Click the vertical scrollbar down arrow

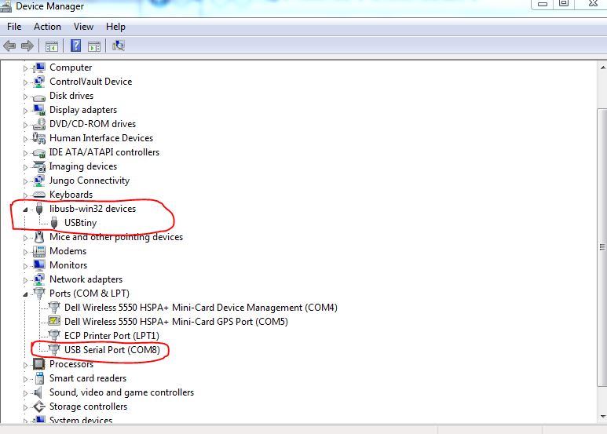tap(602, 416)
